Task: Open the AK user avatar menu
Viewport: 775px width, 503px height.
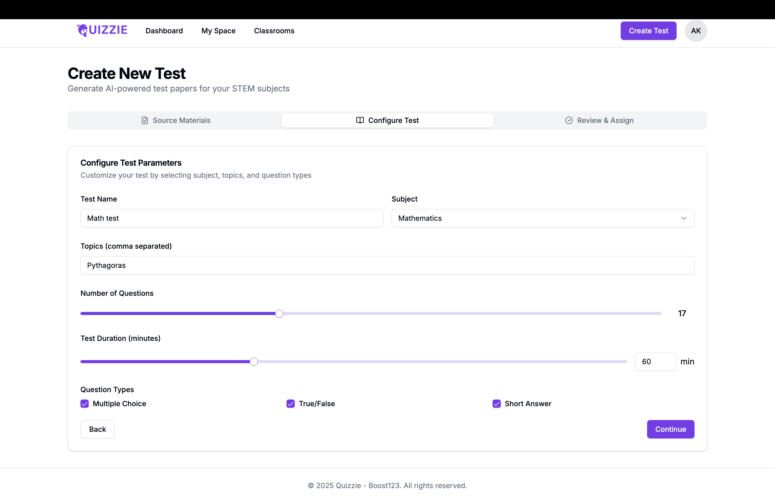Action: (696, 30)
